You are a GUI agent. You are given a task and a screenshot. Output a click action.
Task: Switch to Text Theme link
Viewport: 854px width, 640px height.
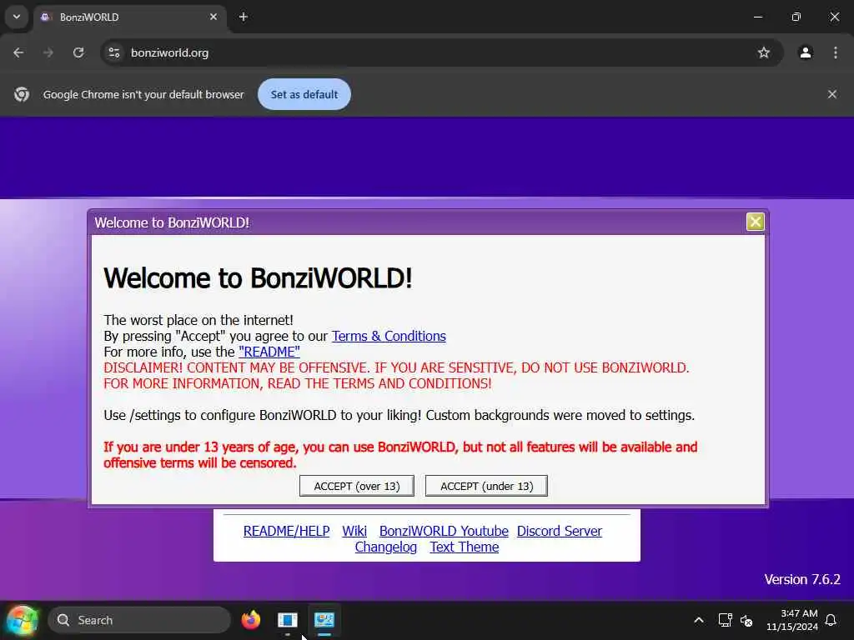tap(464, 547)
